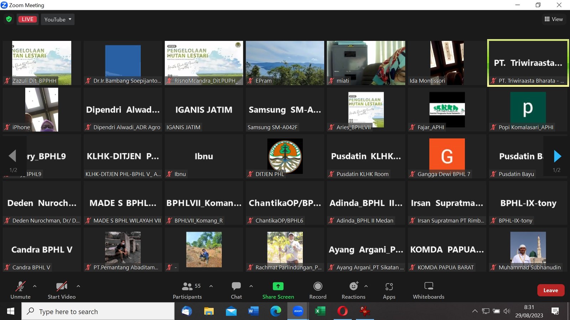The width and height of the screenshot is (570, 320).
Task: Select Adinda_BPHL II Medan tile
Action: [x=366, y=203]
